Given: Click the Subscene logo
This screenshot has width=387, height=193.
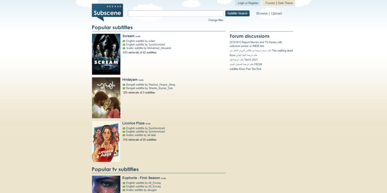Looking at the screenshot, I should coord(107,12).
